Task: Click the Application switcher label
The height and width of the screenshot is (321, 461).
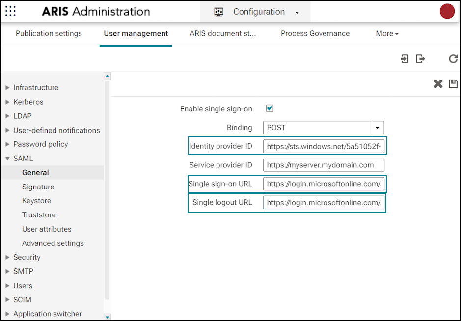Action: coord(48,314)
